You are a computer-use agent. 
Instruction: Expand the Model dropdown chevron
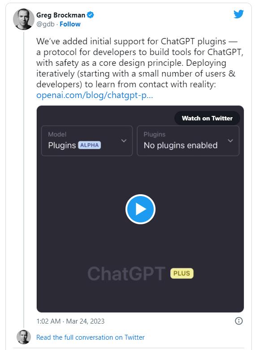click(x=124, y=141)
